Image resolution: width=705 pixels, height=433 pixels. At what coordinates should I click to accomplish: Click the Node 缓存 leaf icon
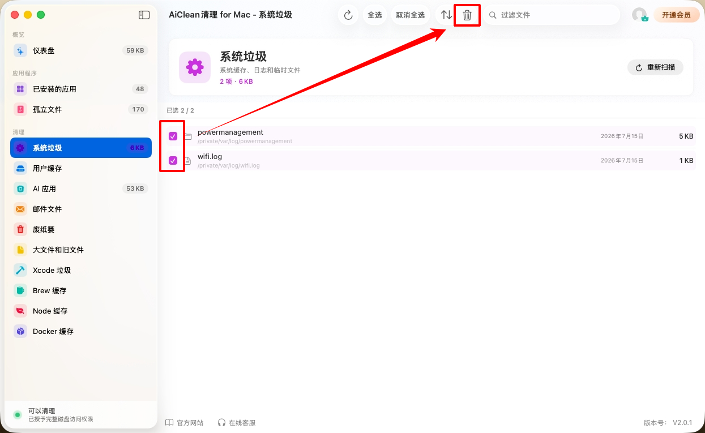[x=20, y=311]
